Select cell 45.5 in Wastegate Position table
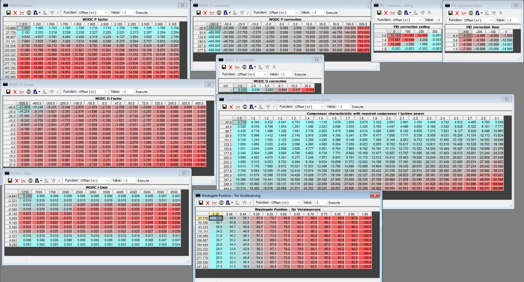The image size is (524, 282). point(216,218)
